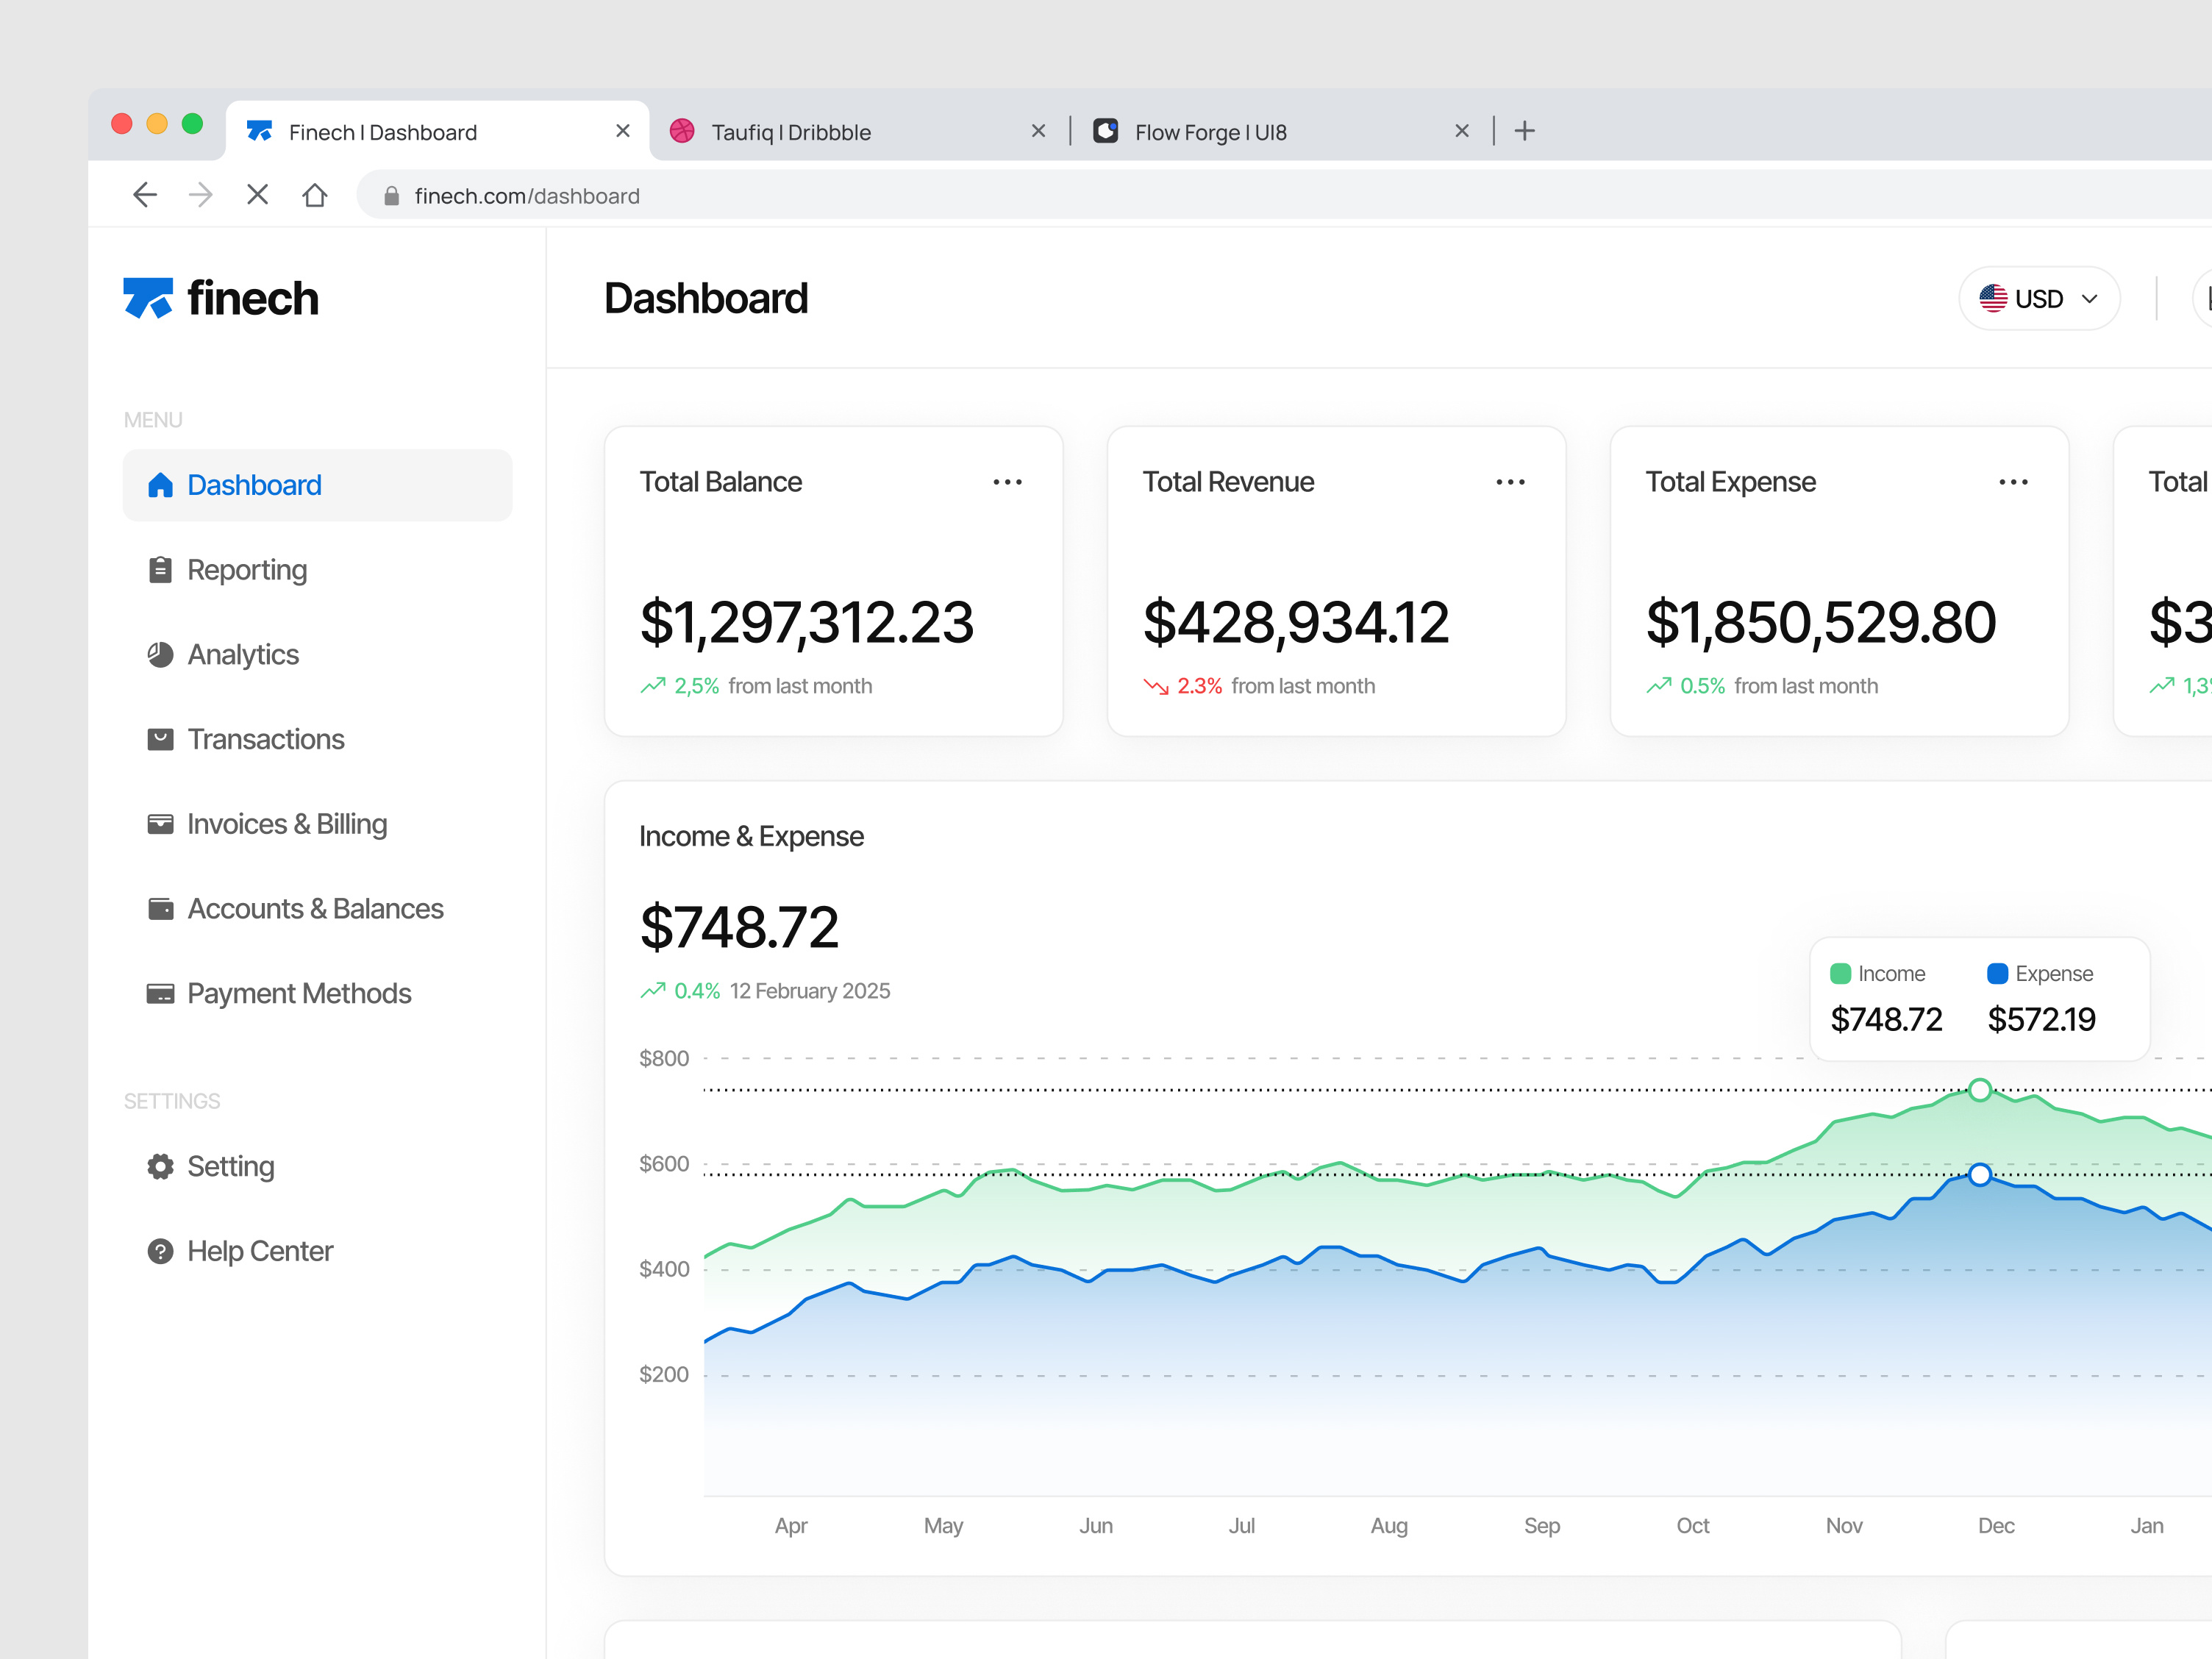Click the Transactions envelope icon
The image size is (2212, 1659).
(160, 739)
